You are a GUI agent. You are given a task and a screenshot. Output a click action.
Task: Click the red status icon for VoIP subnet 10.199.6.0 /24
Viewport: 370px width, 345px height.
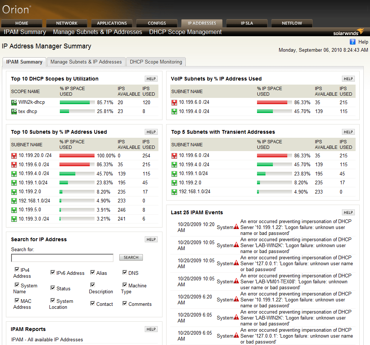(x=174, y=102)
